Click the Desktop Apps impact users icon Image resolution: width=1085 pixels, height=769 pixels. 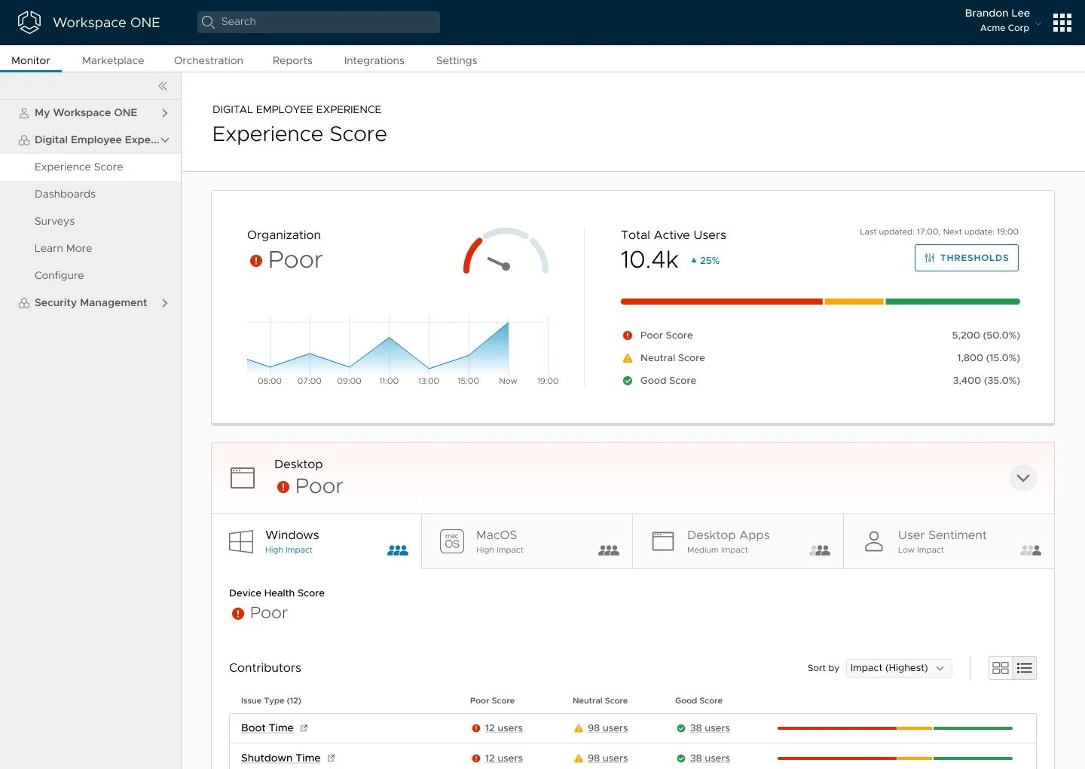coord(820,550)
